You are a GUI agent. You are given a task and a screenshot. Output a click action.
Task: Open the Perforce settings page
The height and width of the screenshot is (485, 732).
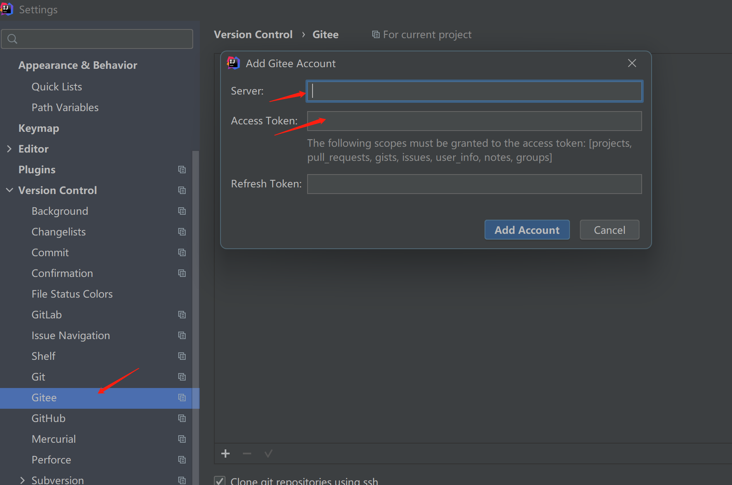(x=51, y=460)
